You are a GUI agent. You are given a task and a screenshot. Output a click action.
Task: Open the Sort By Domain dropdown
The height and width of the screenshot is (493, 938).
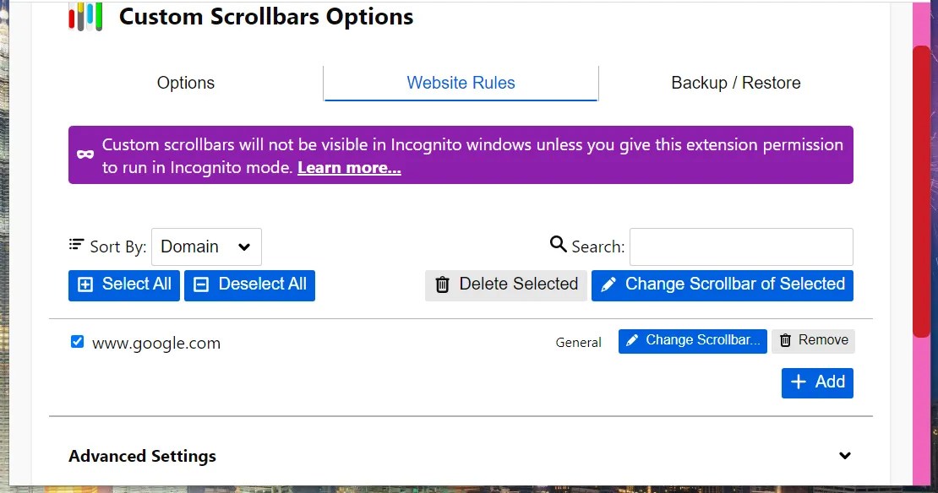(205, 246)
